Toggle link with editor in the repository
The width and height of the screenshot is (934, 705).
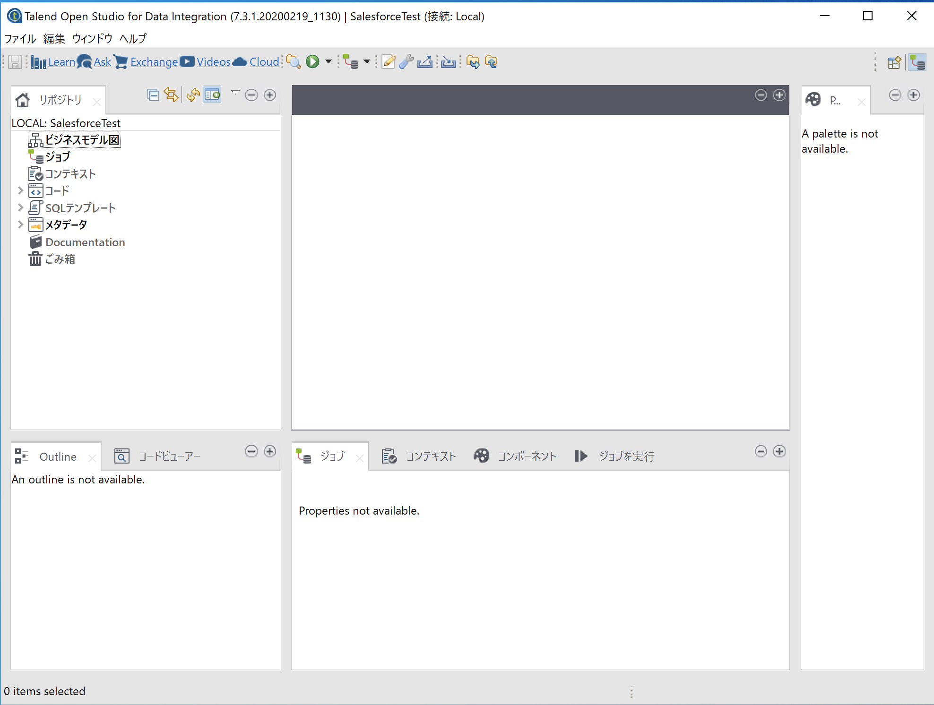pyautogui.click(x=171, y=95)
